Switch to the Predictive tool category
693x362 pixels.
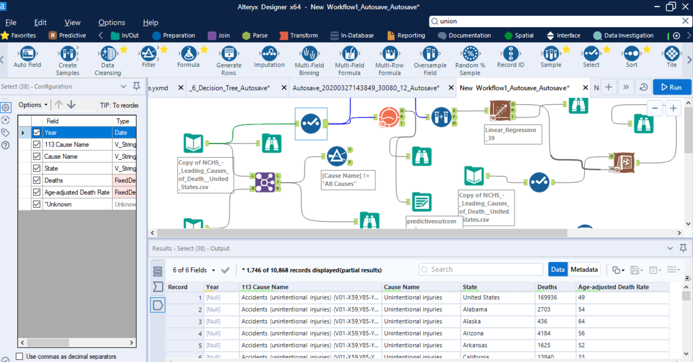67,36
